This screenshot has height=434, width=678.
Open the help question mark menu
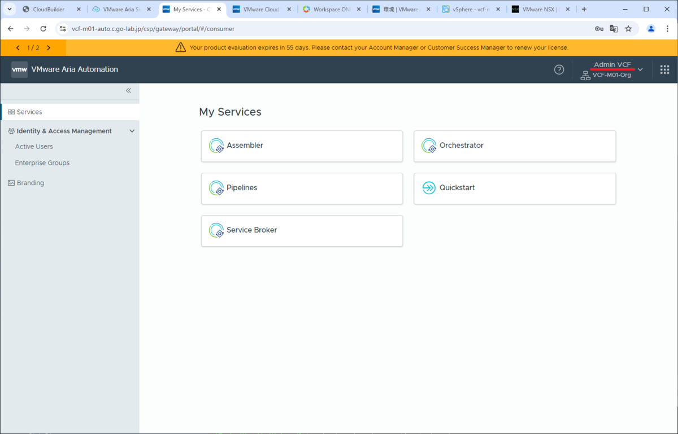pos(559,69)
